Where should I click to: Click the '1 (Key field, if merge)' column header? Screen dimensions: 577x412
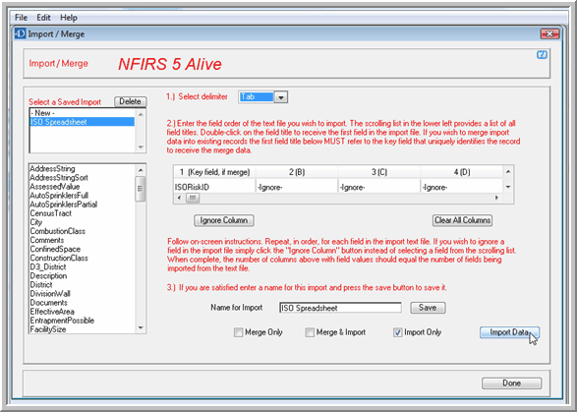[x=214, y=172]
